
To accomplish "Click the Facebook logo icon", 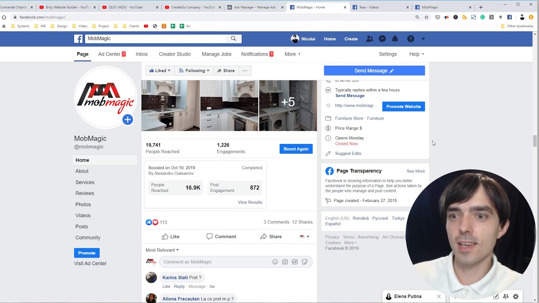I will click(78, 39).
